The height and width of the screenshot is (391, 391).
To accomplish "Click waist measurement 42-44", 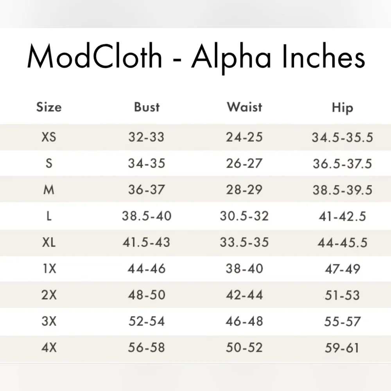I will click(244, 295).
